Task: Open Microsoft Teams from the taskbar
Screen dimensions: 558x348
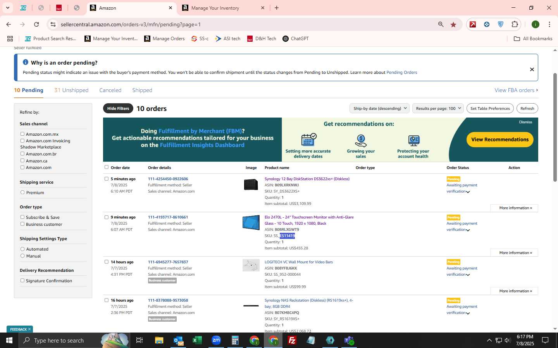Action: (x=349, y=340)
